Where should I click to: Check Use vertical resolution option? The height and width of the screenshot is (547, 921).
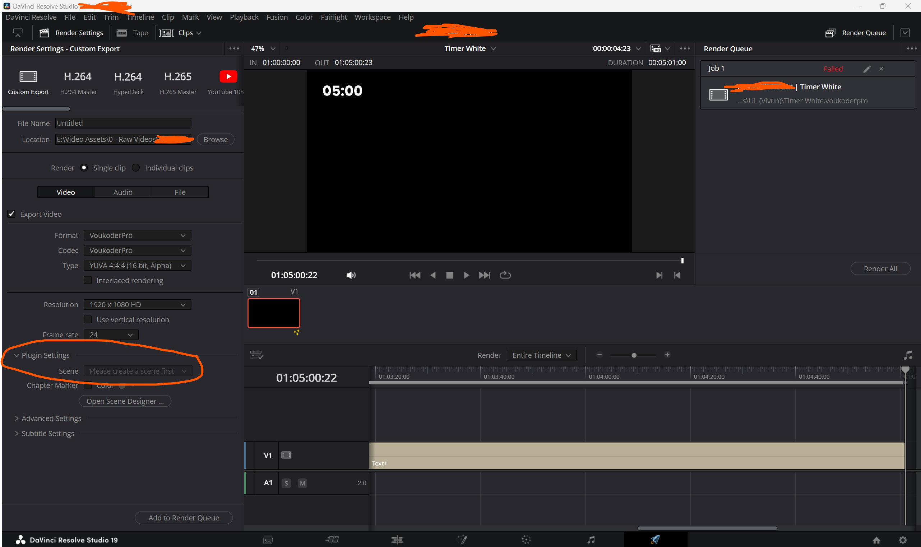pos(88,319)
